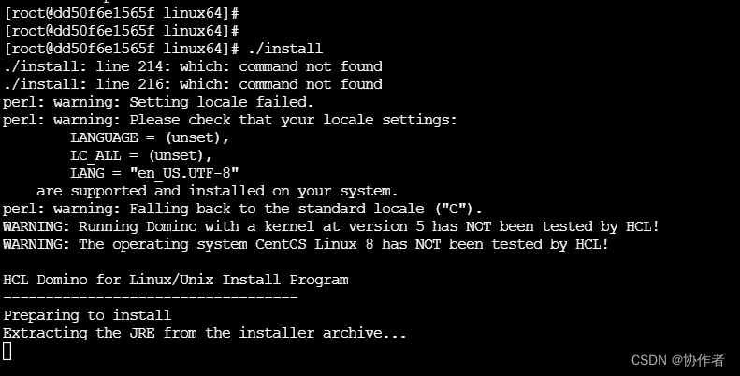Image resolution: width=740 pixels, height=376 pixels.
Task: Click the topmost empty root shell prompt
Action: pos(121,13)
